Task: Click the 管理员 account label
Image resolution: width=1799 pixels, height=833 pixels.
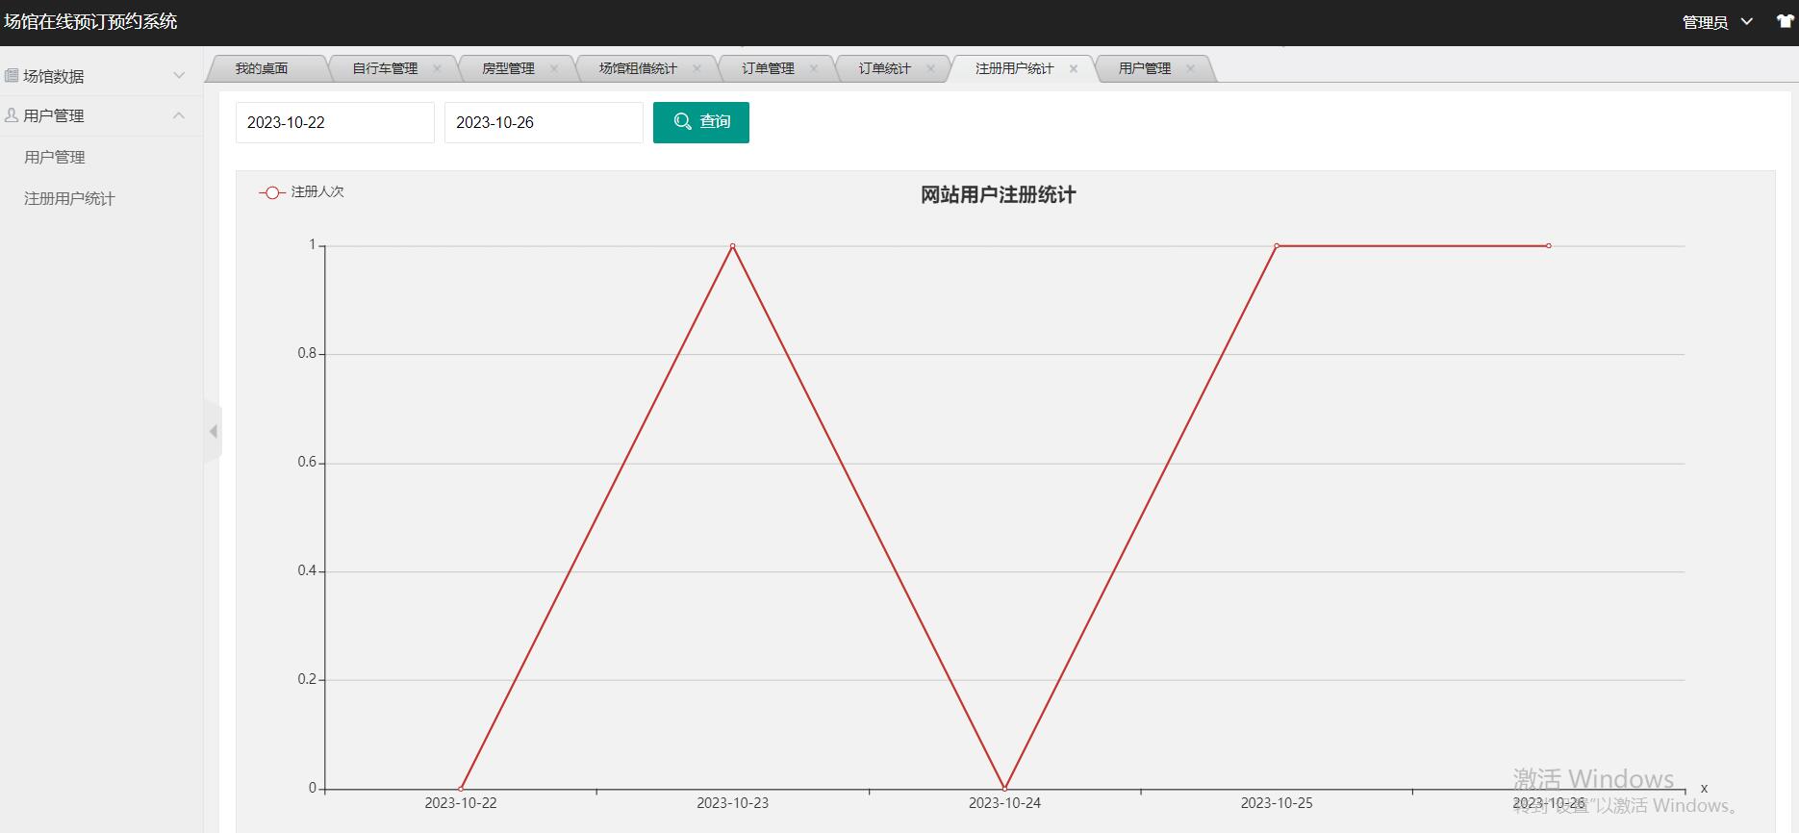Action: pyautogui.click(x=1705, y=22)
